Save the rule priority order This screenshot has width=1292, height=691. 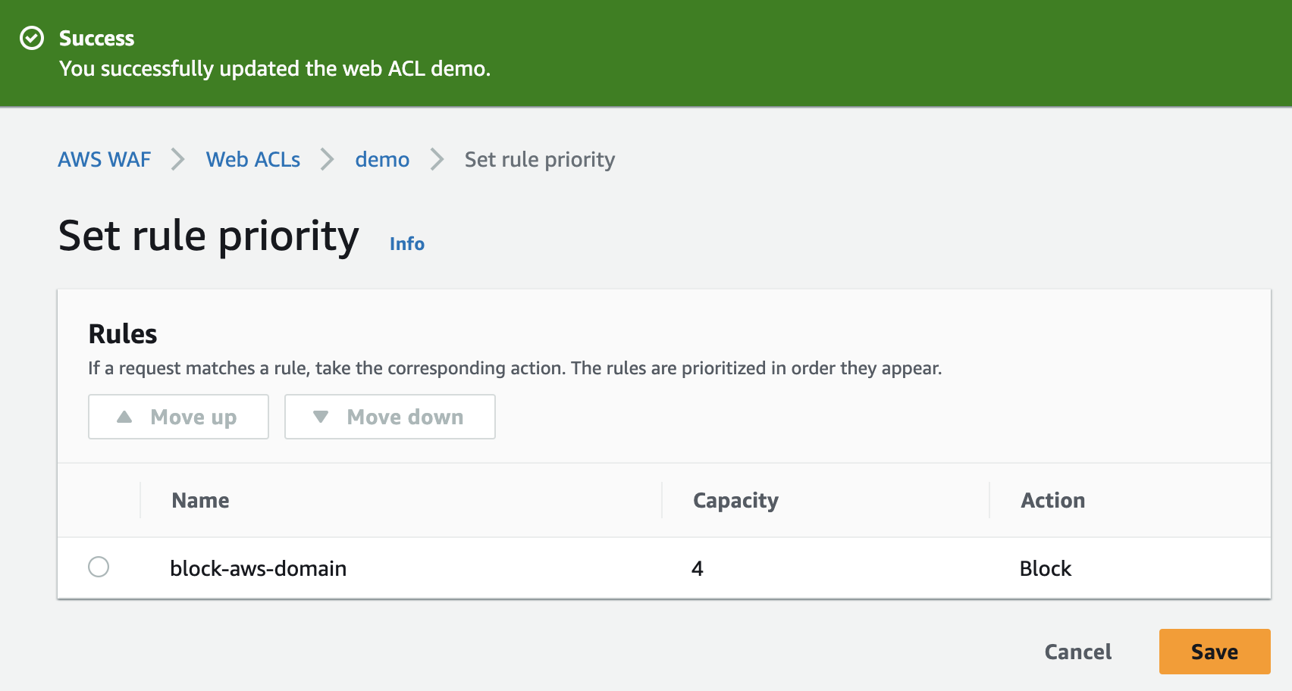[x=1214, y=652]
